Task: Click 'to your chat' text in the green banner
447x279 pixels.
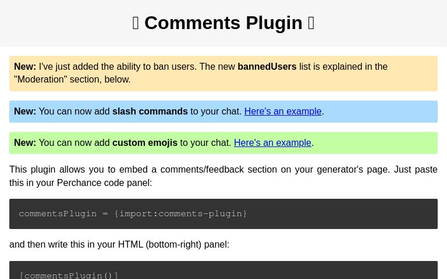Action: coord(205,142)
